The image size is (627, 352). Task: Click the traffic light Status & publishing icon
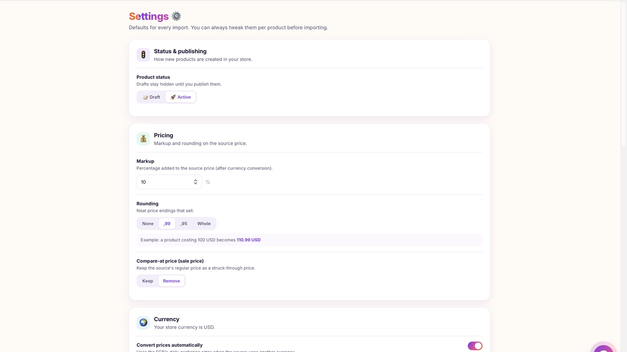coord(143,55)
